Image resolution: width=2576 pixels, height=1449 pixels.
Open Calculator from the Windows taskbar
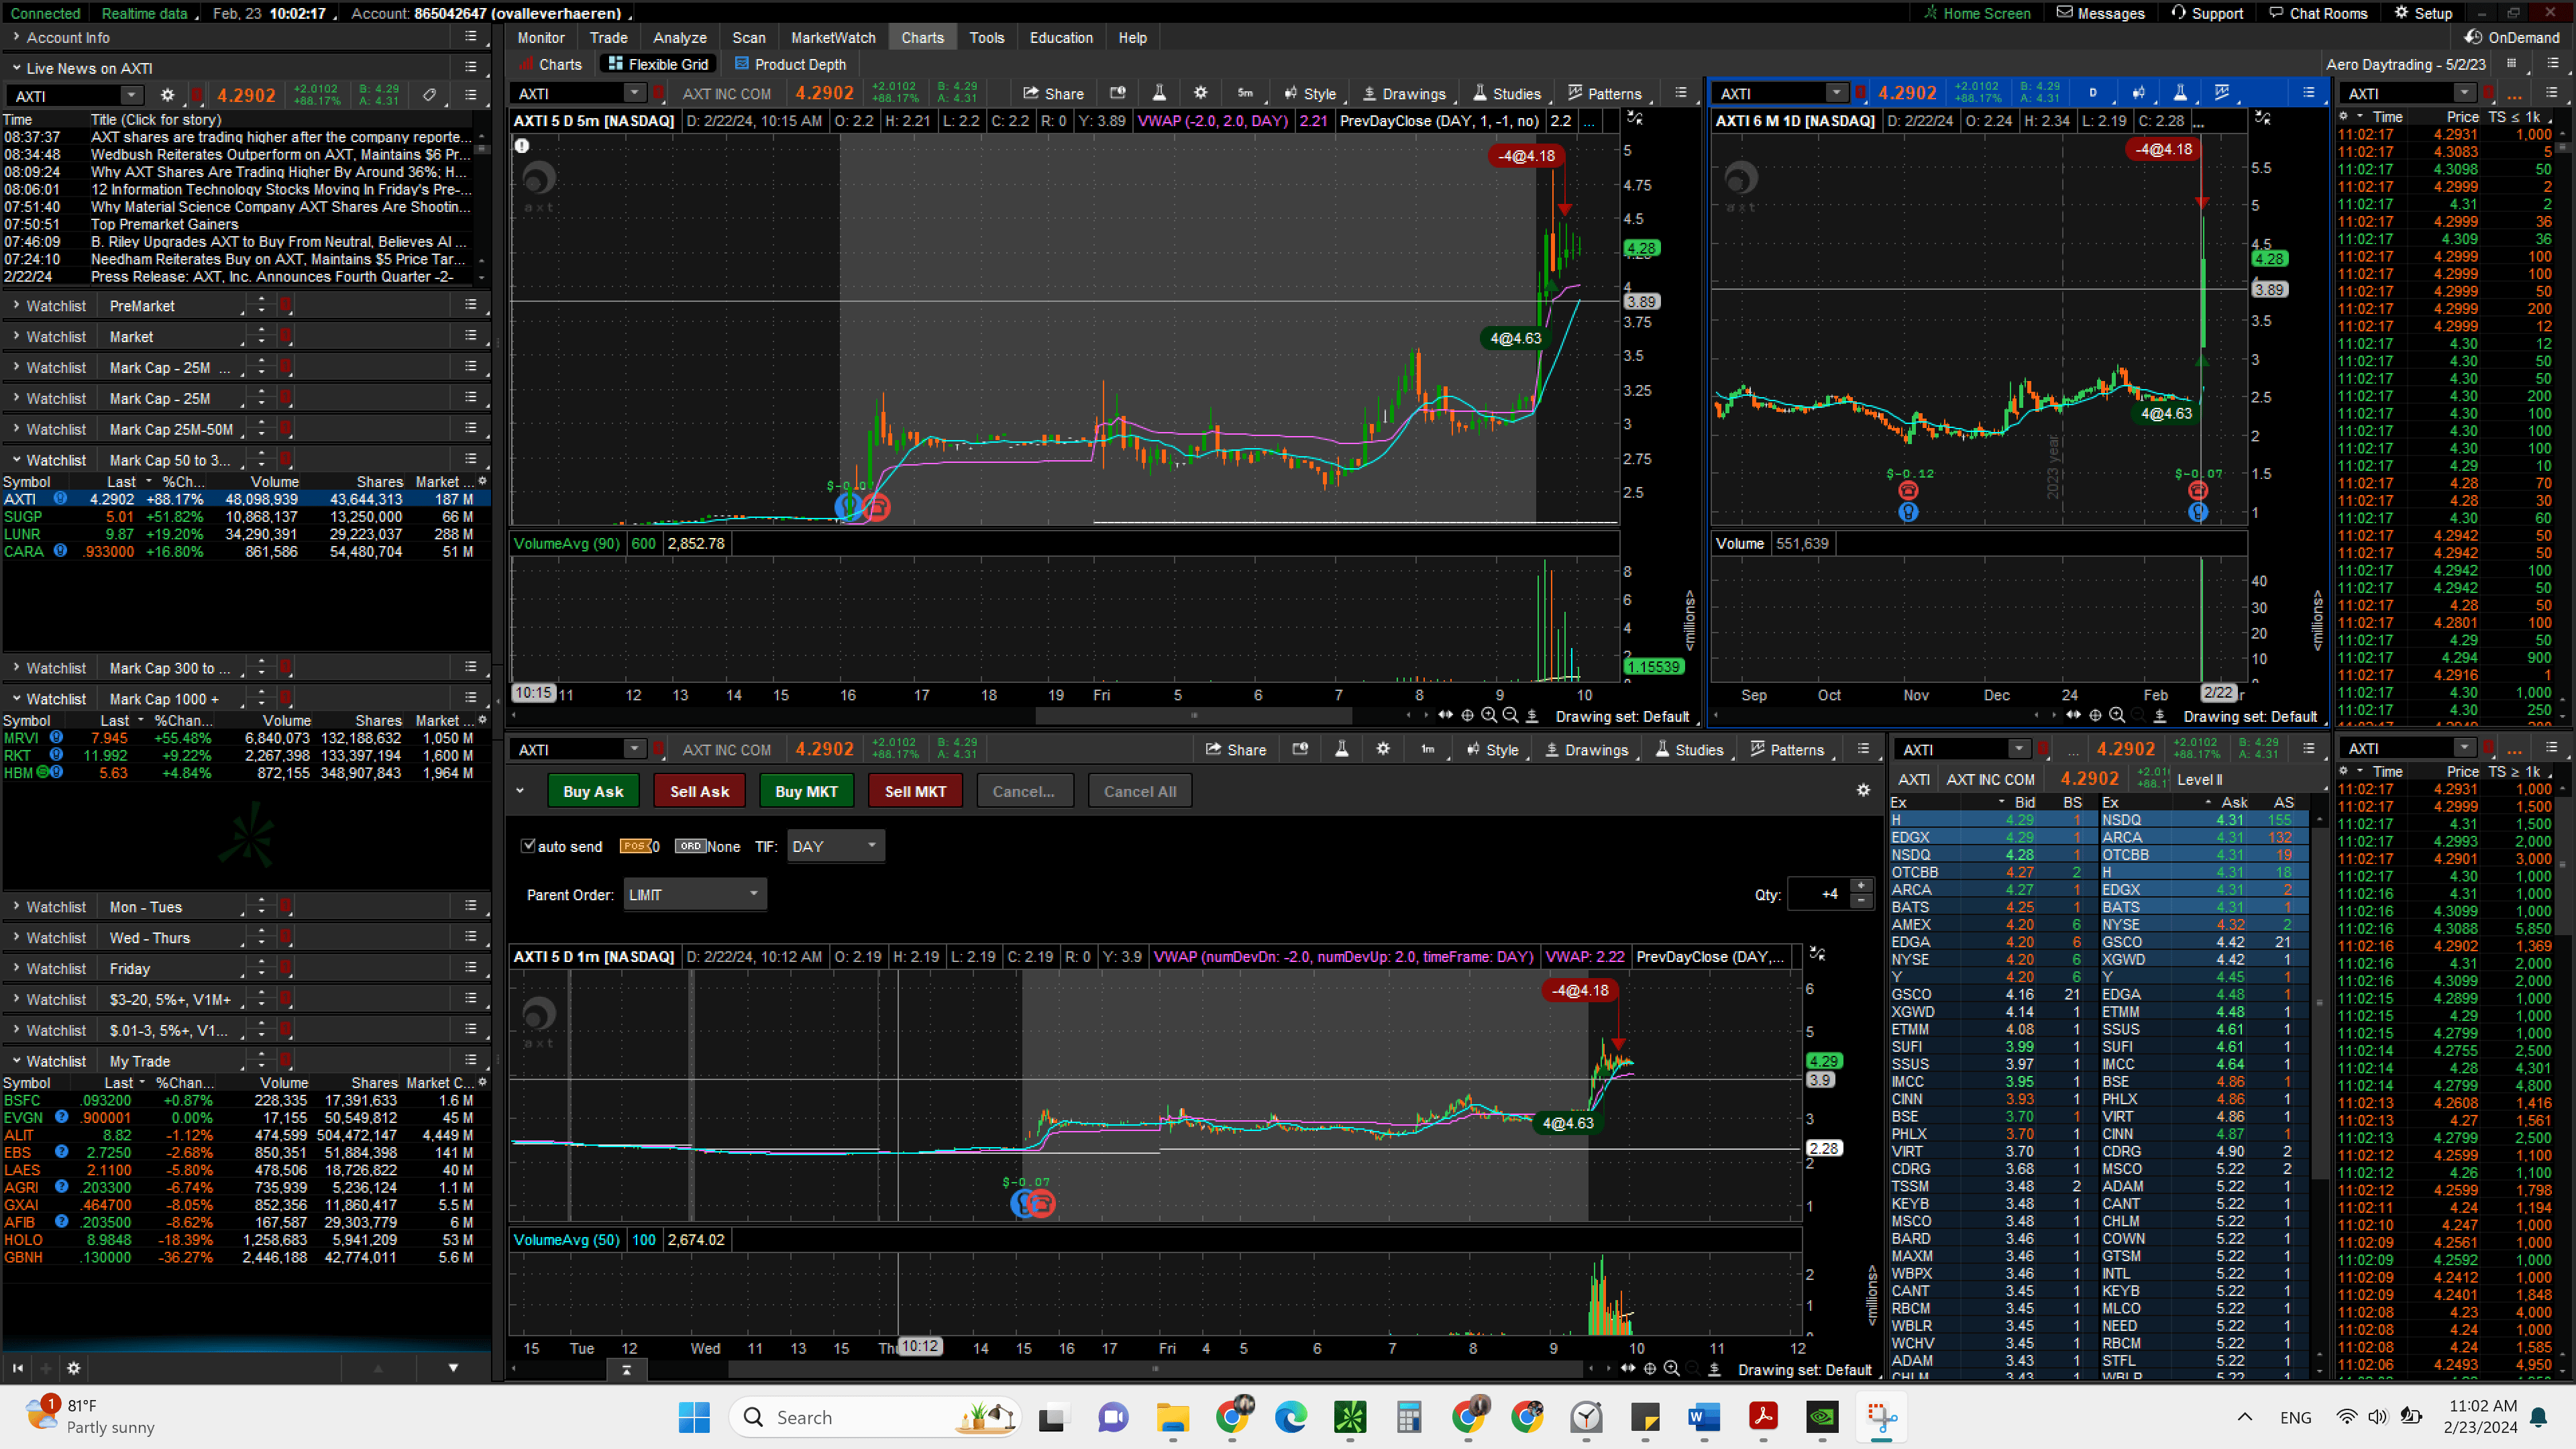(1409, 1417)
